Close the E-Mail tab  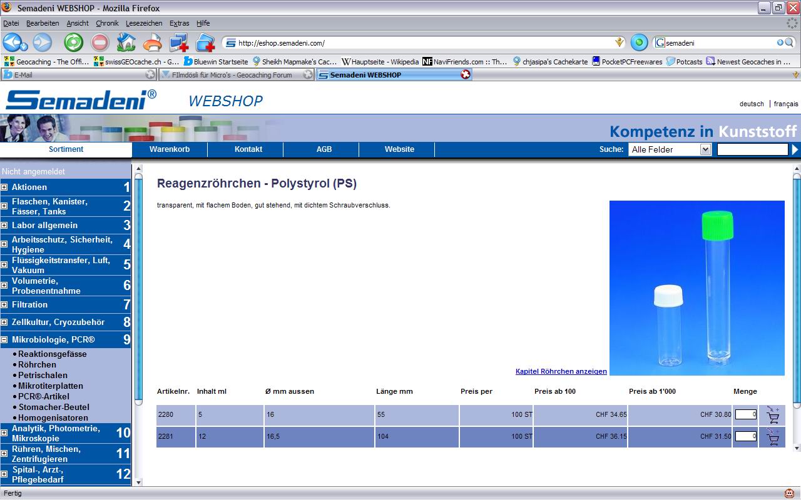click(150, 74)
